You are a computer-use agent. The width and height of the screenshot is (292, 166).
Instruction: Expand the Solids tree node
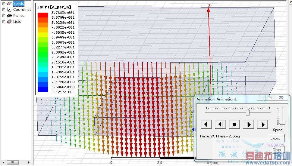pyautogui.click(x=4, y=4)
